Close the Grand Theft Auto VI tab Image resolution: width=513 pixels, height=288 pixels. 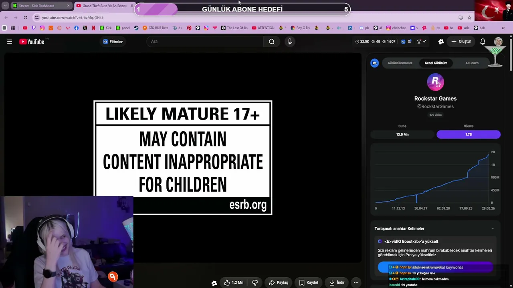click(x=132, y=6)
